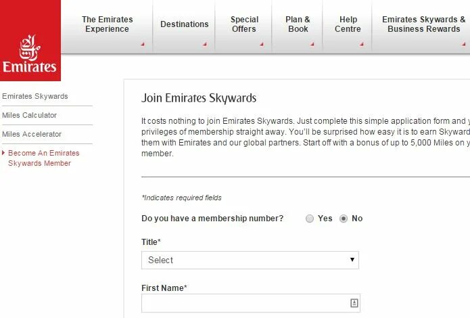Open the Miles Accelerator link
Screen dimensions: 470x318
pos(32,134)
